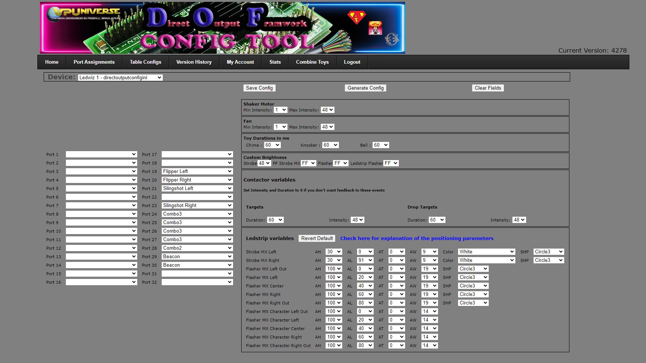Open the Port 19 Flipper Left dropdown
The width and height of the screenshot is (646, 363).
point(197,171)
